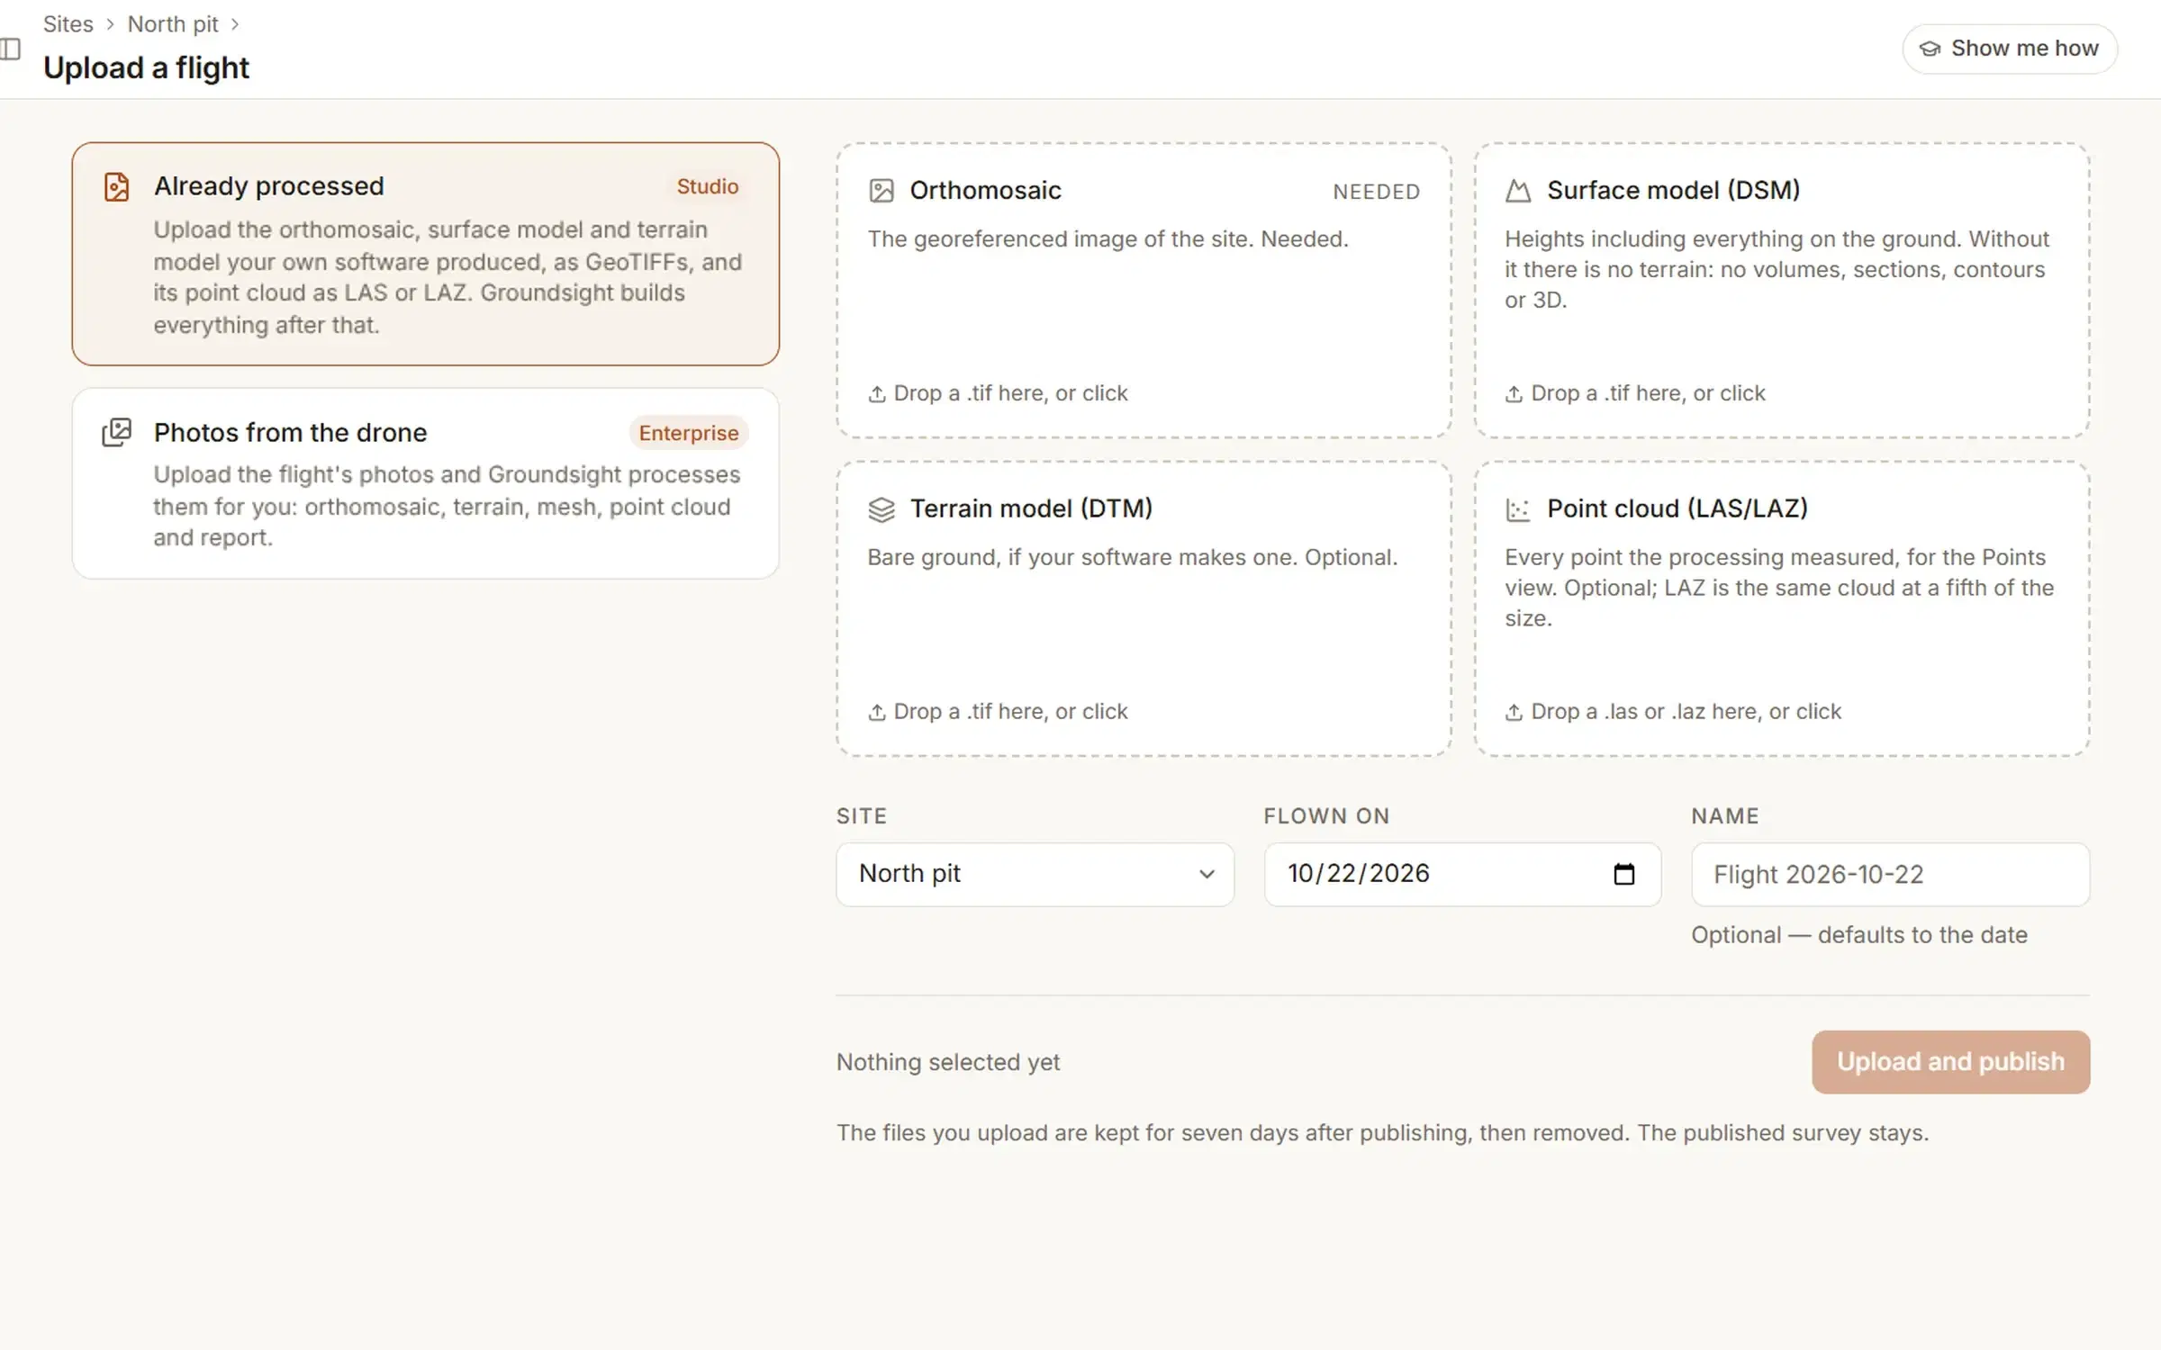The image size is (2161, 1350).
Task: Click the Orthomosaic image icon
Action: (882, 191)
